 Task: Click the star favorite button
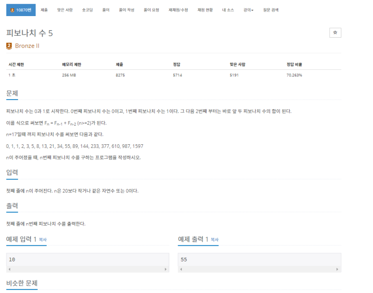335,33
